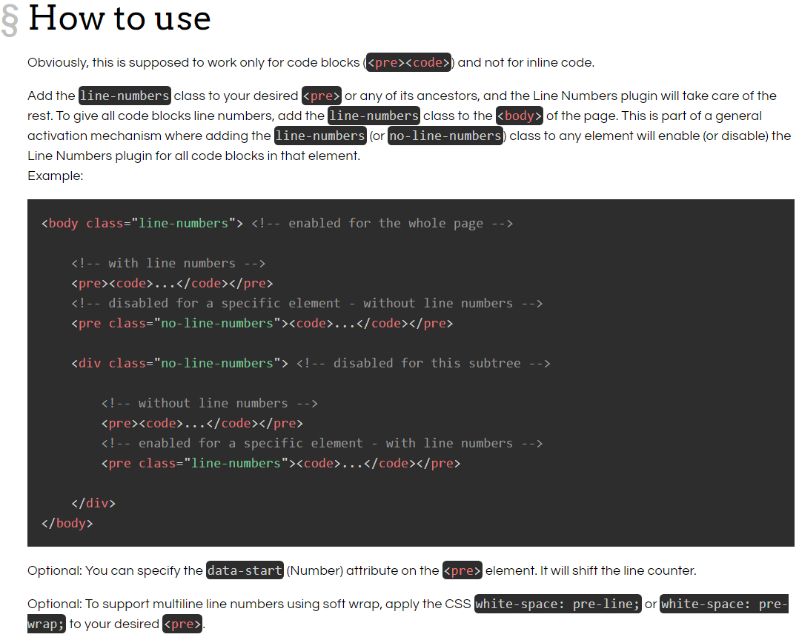Click the closing </body> tag in code block

tap(67, 524)
